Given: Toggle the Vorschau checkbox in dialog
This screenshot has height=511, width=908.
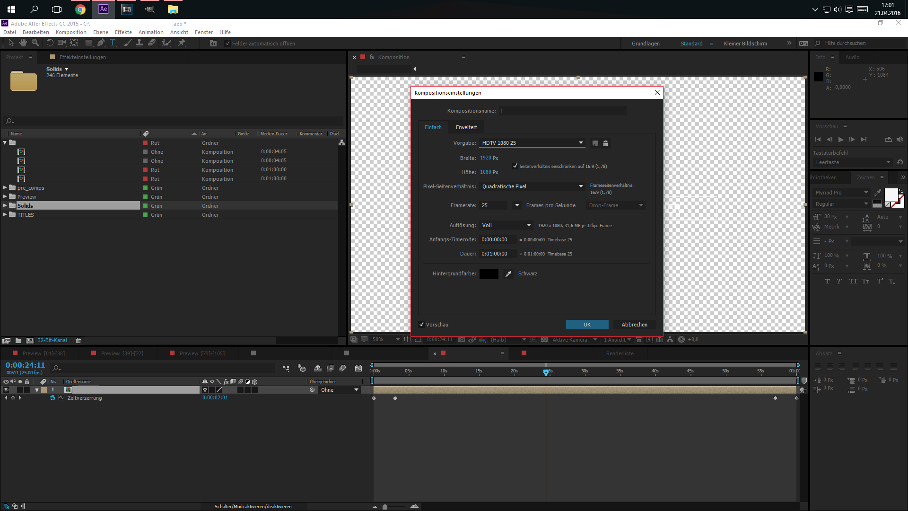Looking at the screenshot, I should (x=421, y=325).
